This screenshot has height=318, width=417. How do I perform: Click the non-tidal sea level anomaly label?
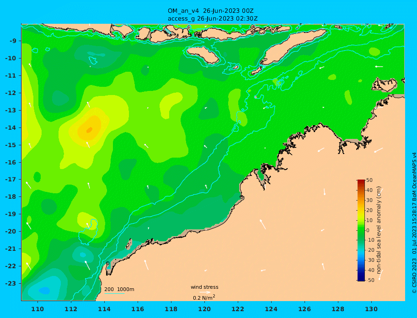coord(379,230)
